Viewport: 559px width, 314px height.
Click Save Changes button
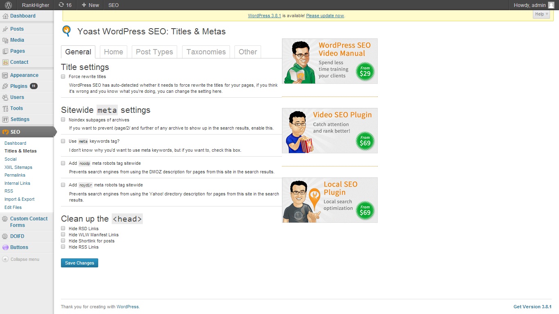[x=79, y=263]
